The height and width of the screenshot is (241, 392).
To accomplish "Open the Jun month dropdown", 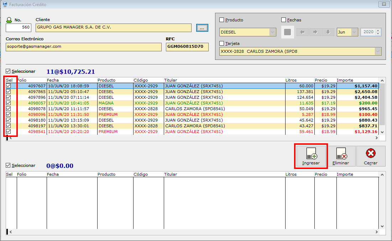I will tap(354, 32).
